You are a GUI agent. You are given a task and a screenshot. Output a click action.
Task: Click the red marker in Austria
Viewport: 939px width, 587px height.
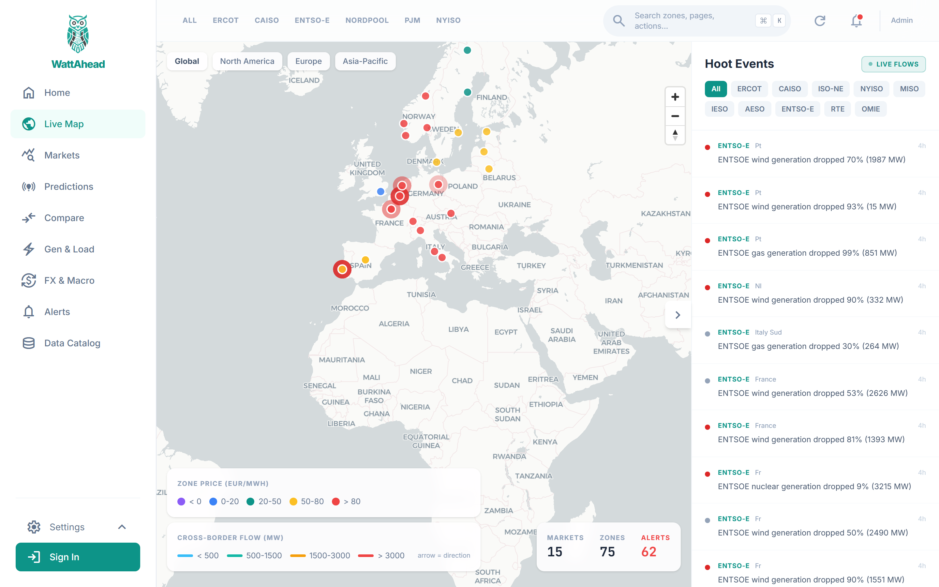pos(451,213)
